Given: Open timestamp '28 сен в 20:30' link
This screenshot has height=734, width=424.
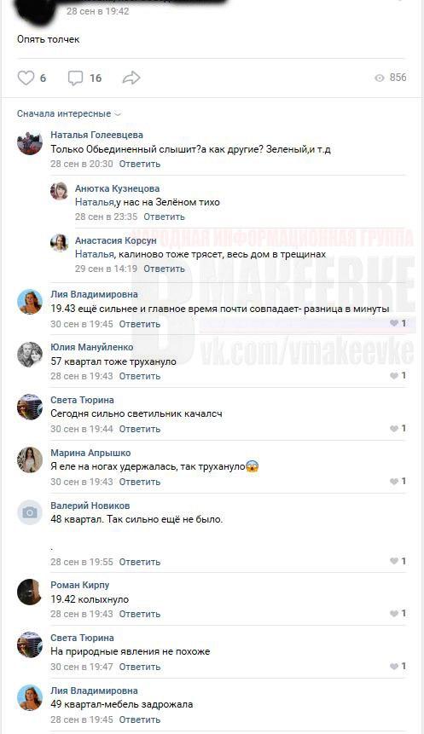Looking at the screenshot, I should point(82,164).
